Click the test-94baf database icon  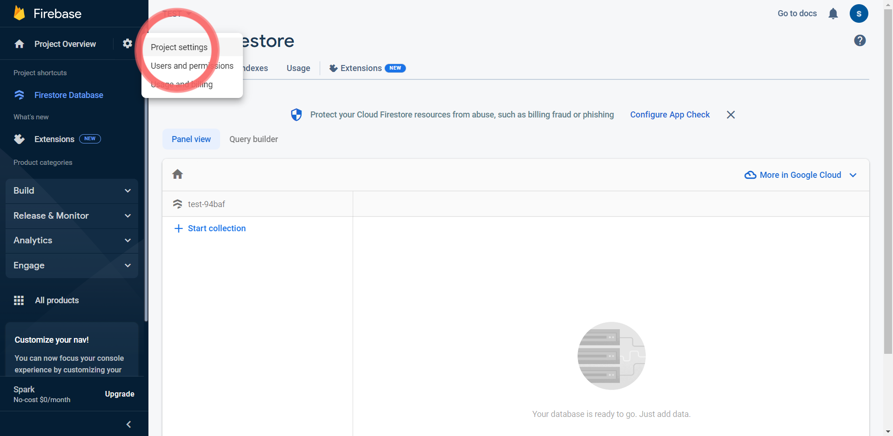coord(177,204)
